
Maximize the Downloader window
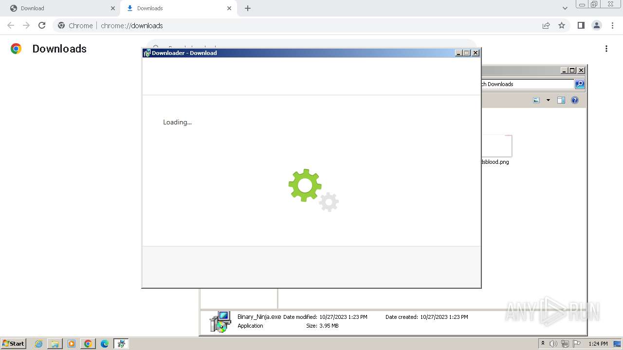click(467, 53)
